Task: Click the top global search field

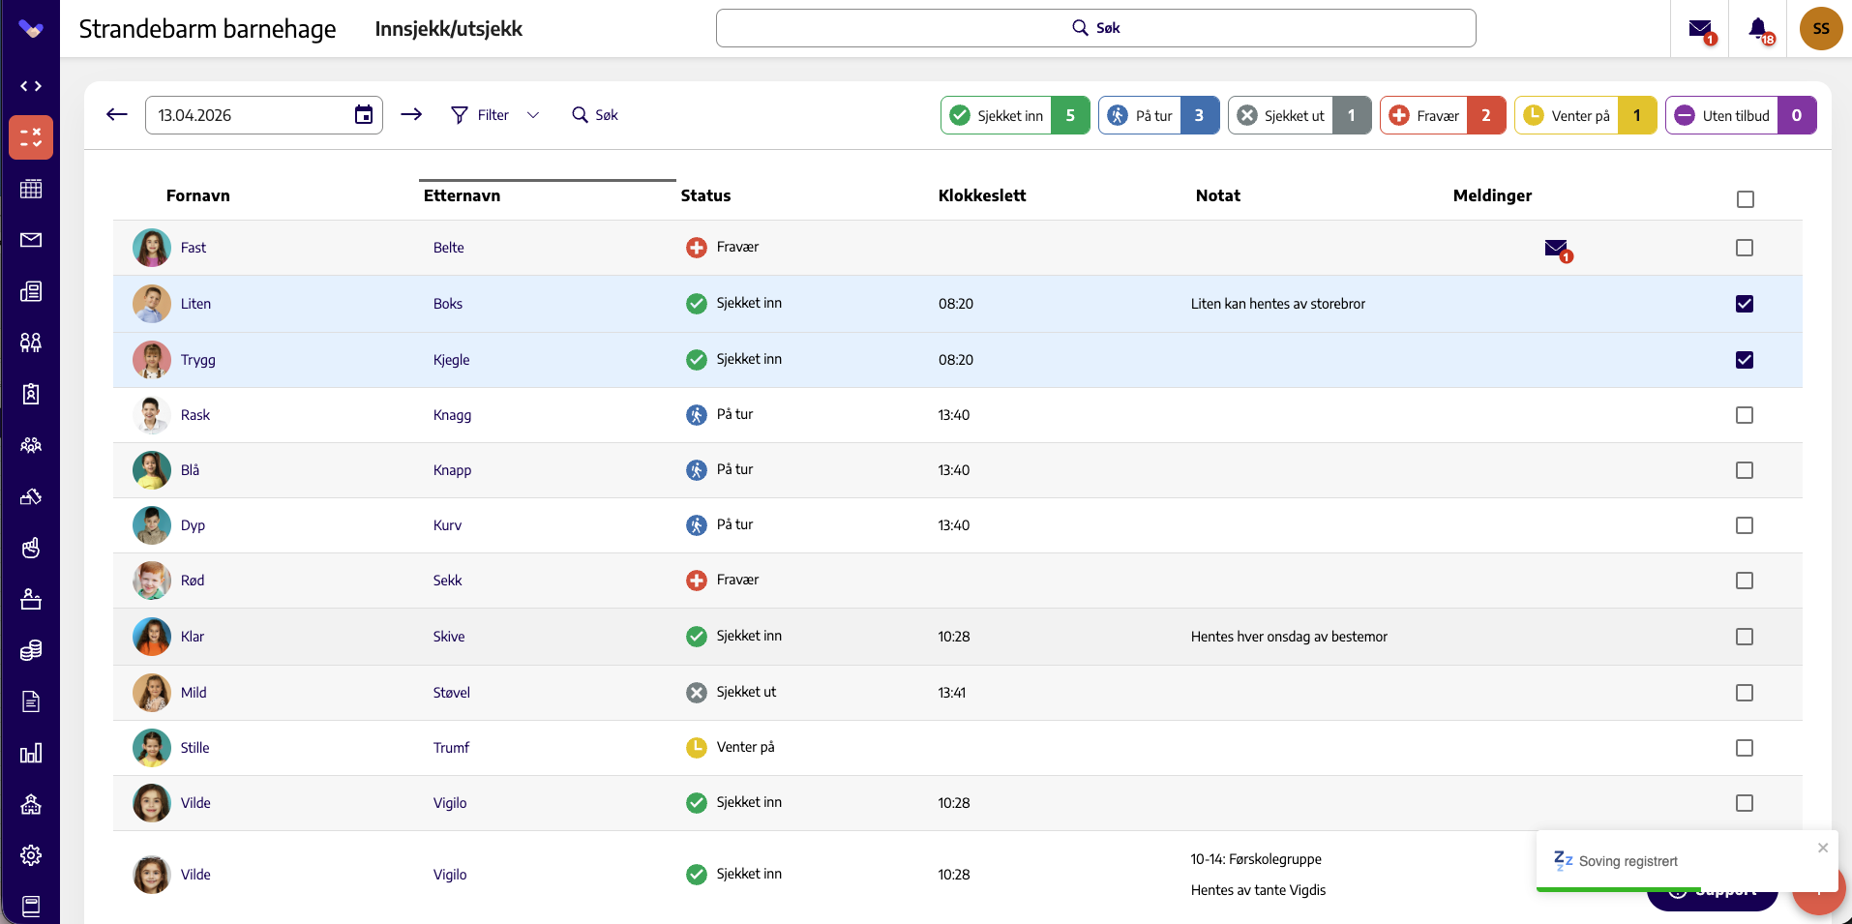Action: pyautogui.click(x=1095, y=28)
